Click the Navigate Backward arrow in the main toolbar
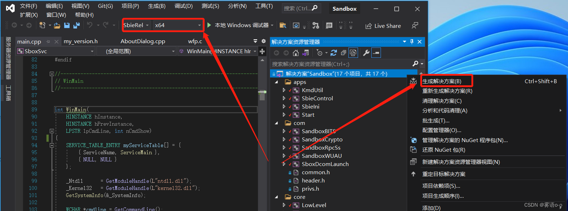This screenshot has width=568, height=211. (x=14, y=25)
